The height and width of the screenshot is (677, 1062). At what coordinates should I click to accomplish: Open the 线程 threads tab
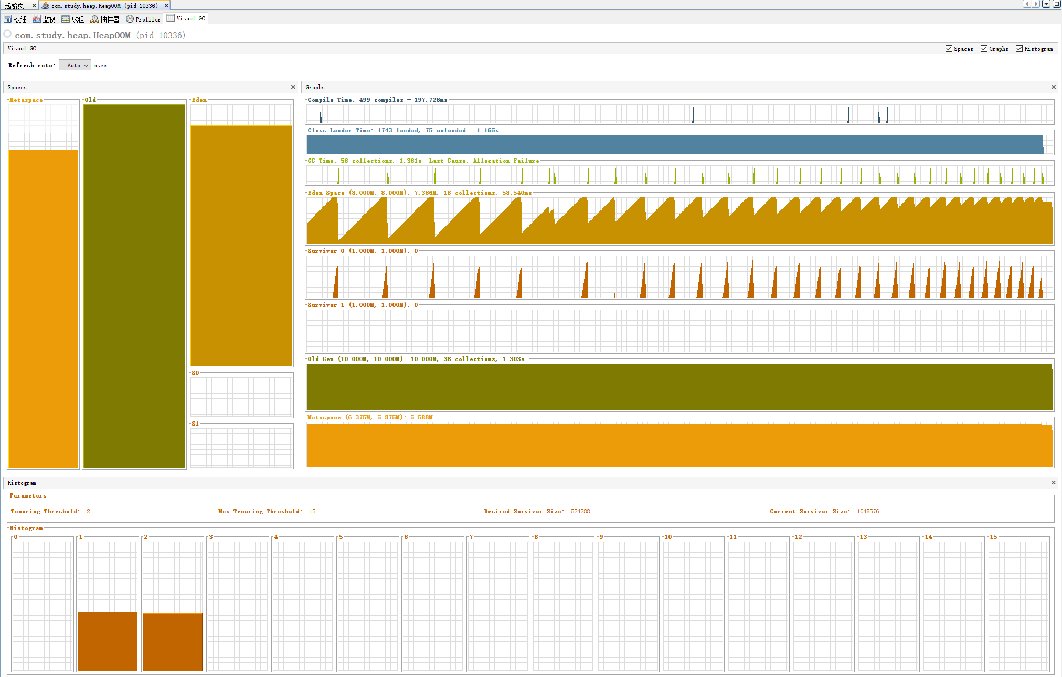click(73, 19)
